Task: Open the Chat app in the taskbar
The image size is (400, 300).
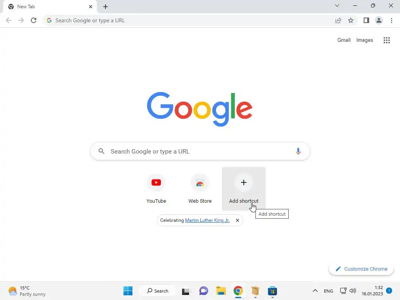Action: pos(204,291)
